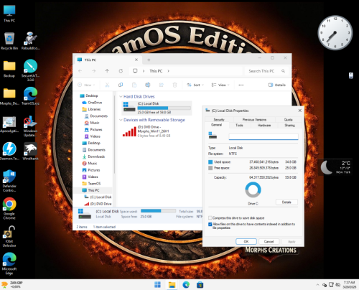Click the Rename icon in toolbar
The height and width of the screenshot is (290, 359).
148,85
